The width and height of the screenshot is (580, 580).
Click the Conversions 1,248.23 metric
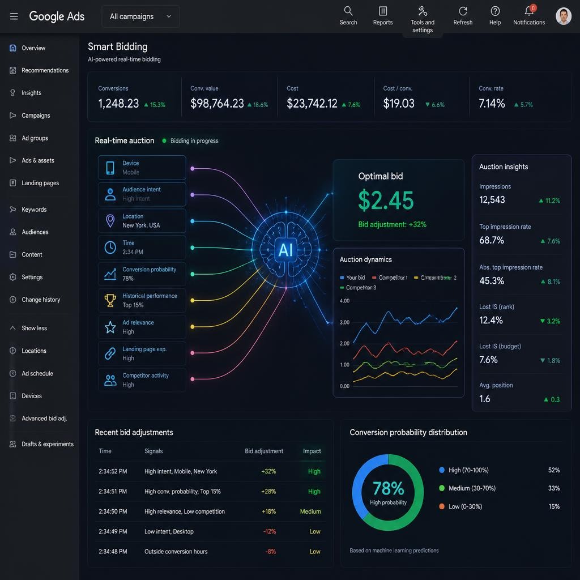click(118, 104)
